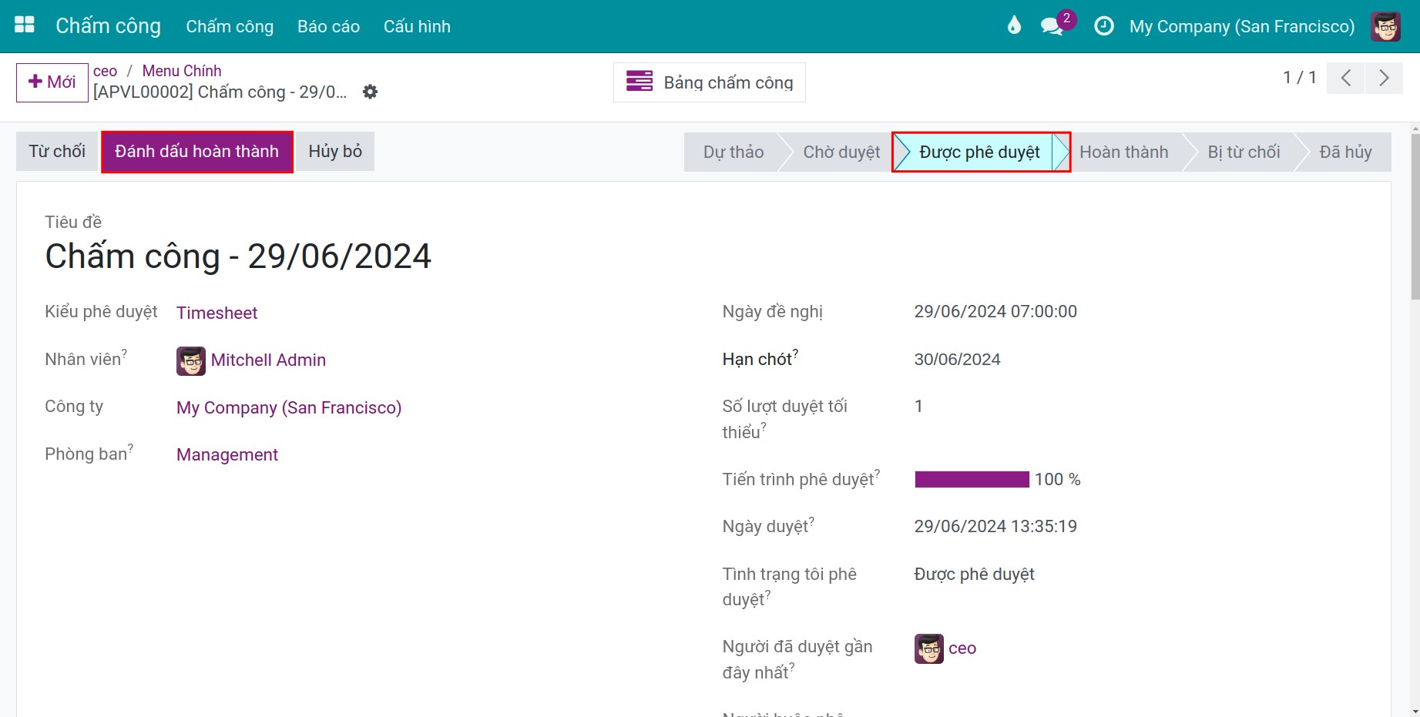
Task: Click the title Chấm công - 29/06/2024
Action: (x=238, y=256)
